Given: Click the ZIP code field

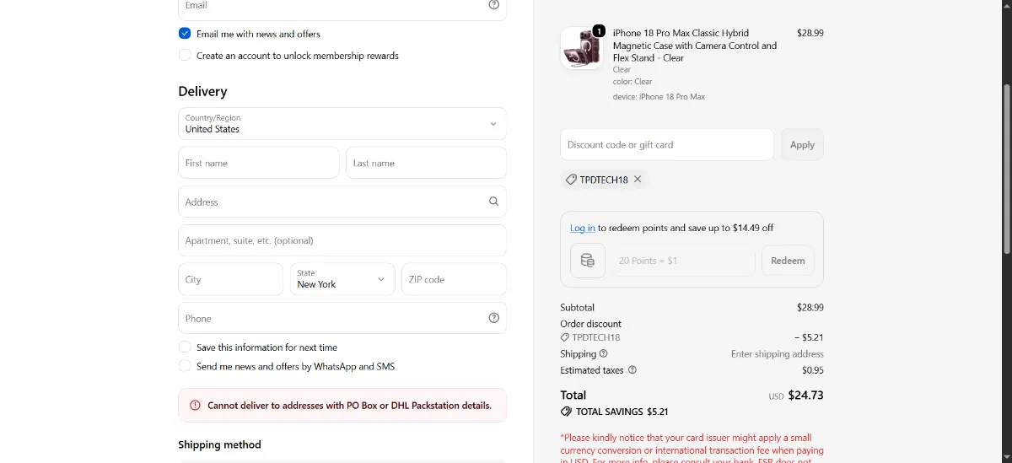Looking at the screenshot, I should [x=454, y=279].
